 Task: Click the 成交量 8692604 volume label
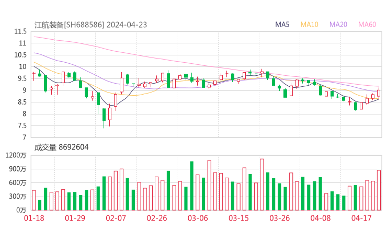click(x=61, y=147)
